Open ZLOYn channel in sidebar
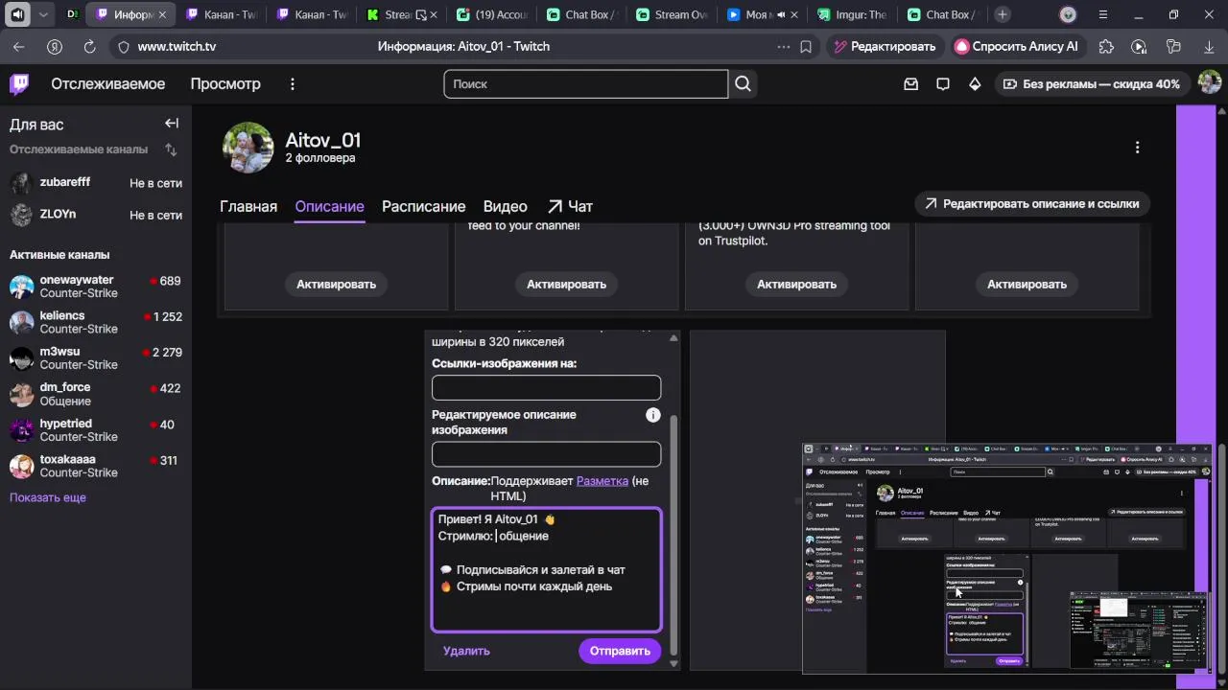Viewport: 1228px width, 690px height. tap(96, 215)
